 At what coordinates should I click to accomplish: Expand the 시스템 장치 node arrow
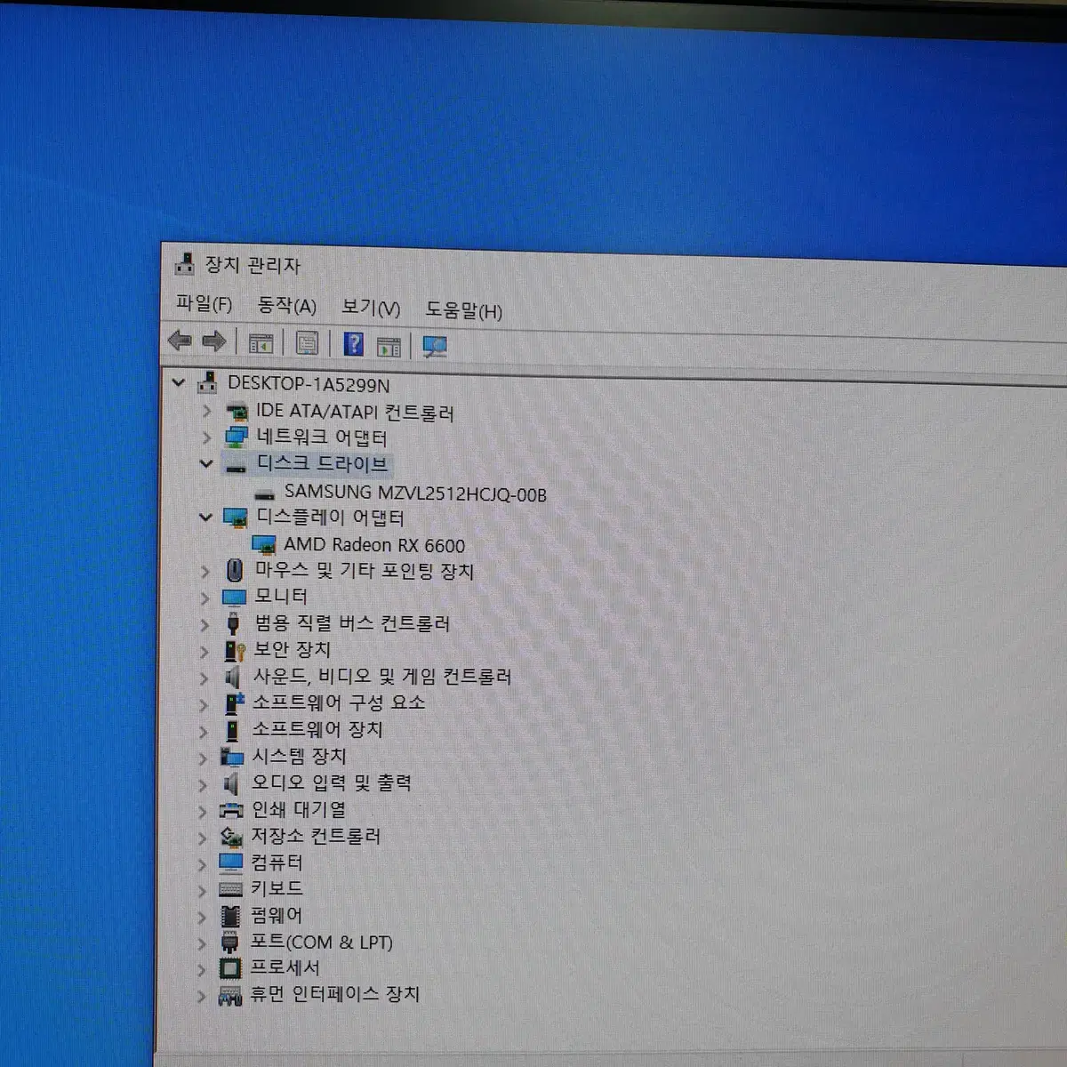point(203,758)
